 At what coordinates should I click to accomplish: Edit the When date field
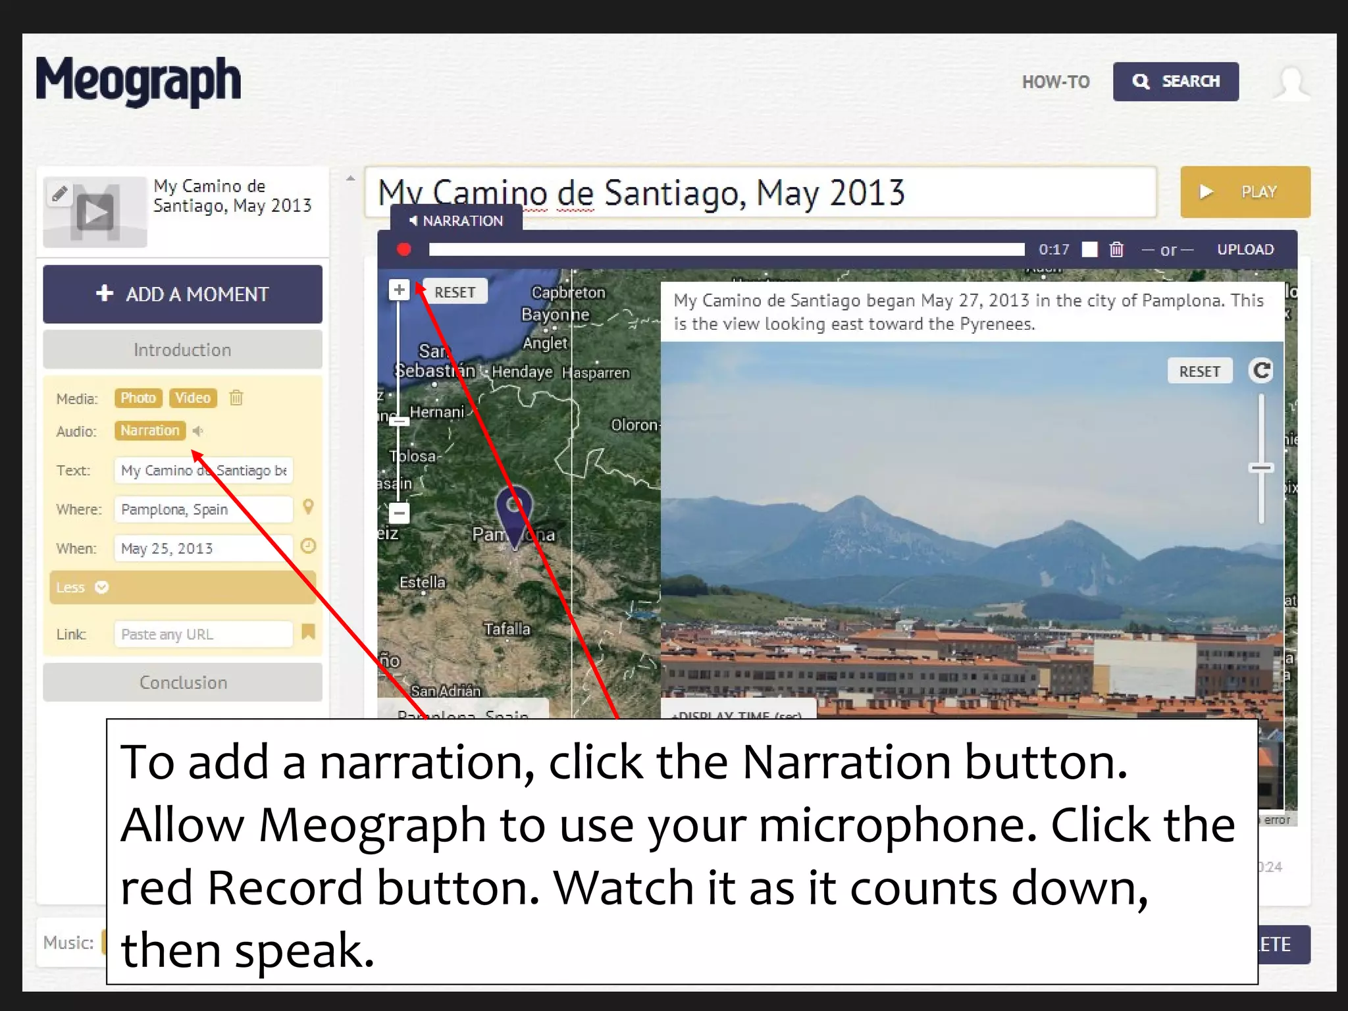tap(203, 548)
